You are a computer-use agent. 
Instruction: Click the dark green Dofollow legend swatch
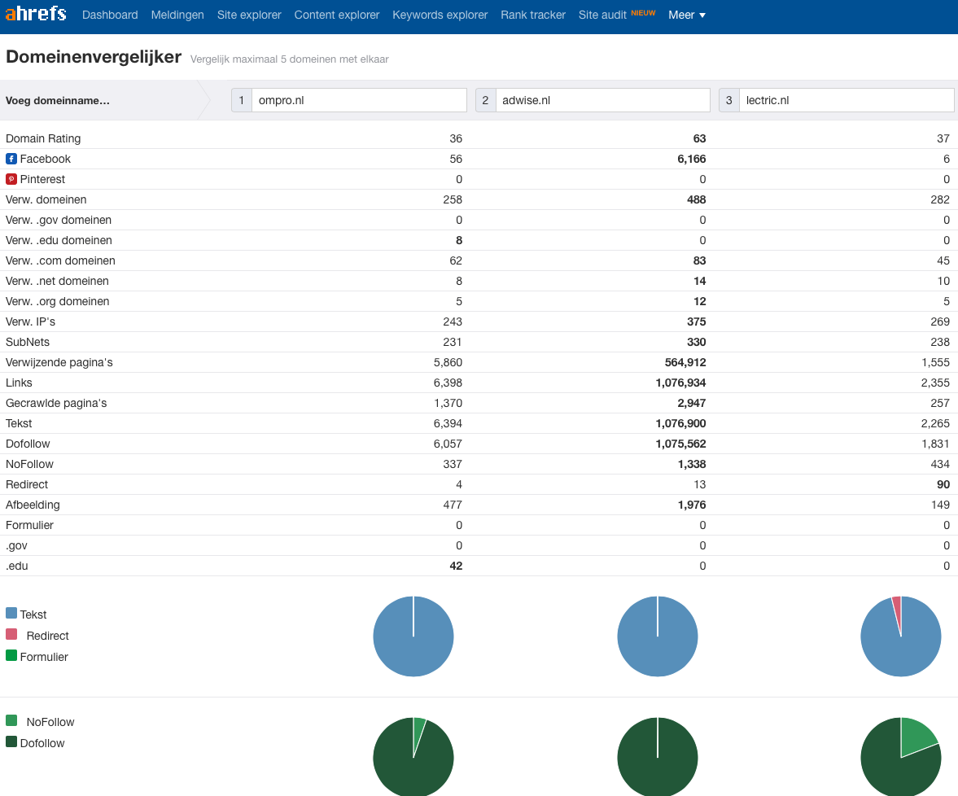11,742
